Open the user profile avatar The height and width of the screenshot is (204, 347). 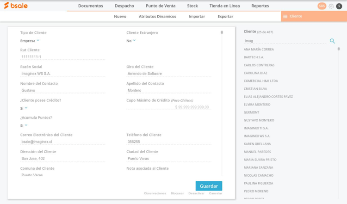[339, 6]
